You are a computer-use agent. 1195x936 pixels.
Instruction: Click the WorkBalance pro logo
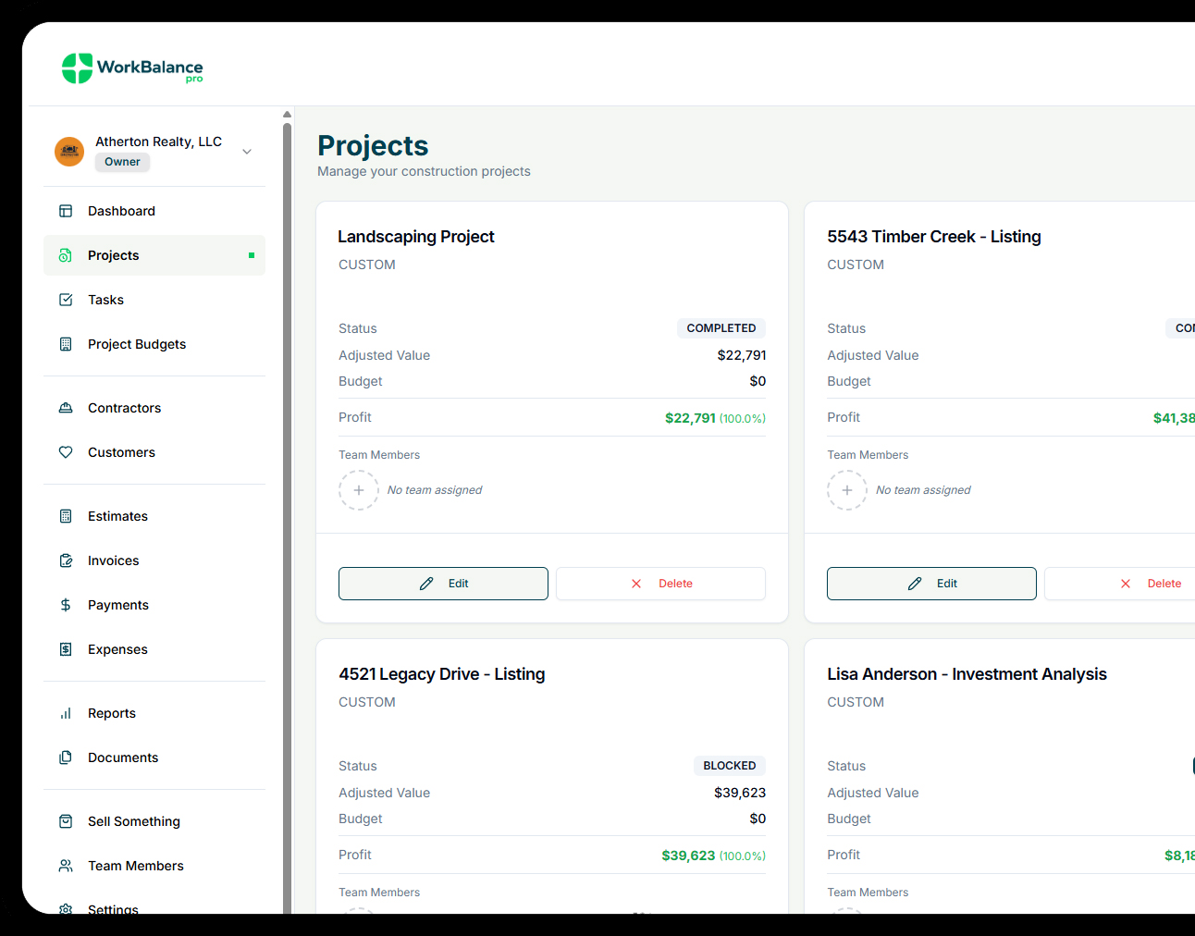point(132,68)
